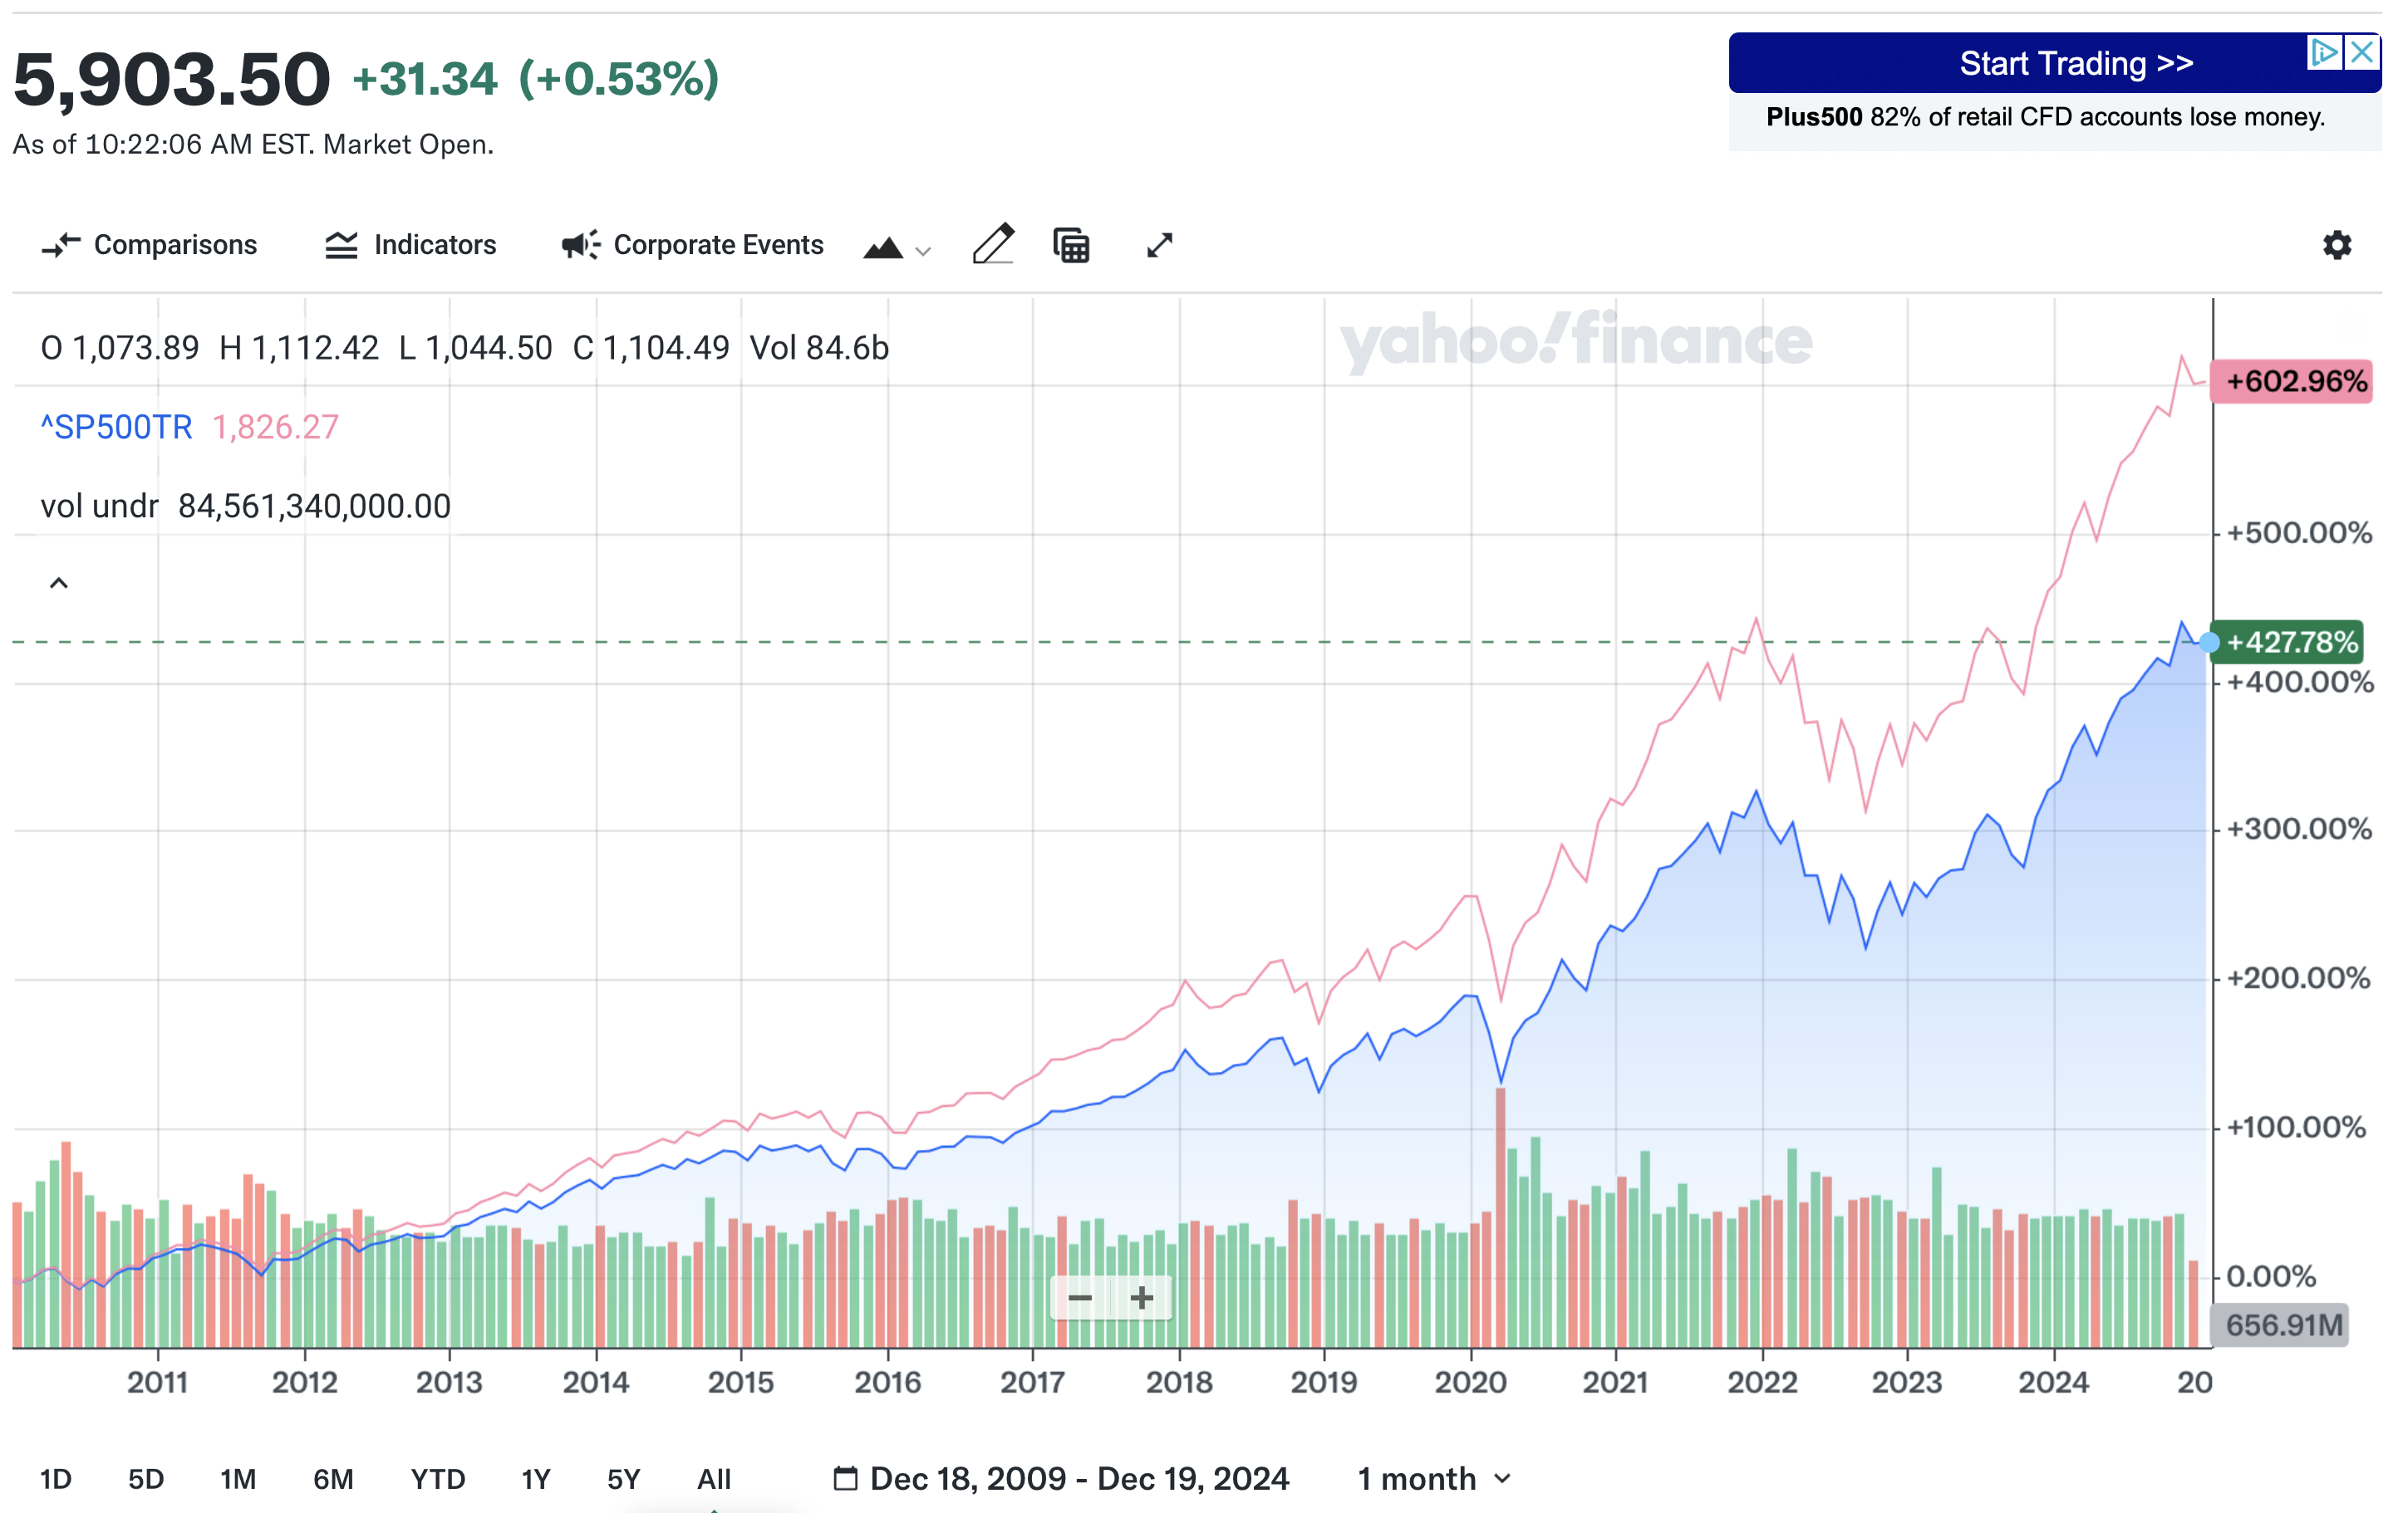This screenshot has height=1513, width=2408.
Task: Open chart settings gear
Action: pyautogui.click(x=2336, y=245)
